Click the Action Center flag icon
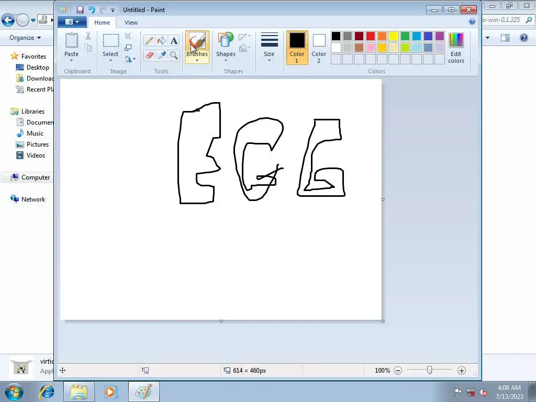 (457, 392)
